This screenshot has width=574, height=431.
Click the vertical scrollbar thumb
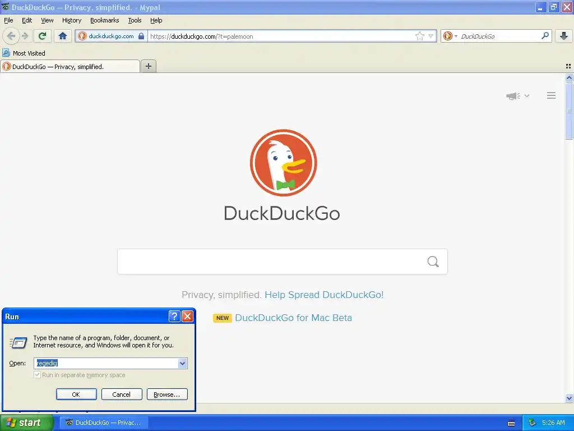point(569,111)
